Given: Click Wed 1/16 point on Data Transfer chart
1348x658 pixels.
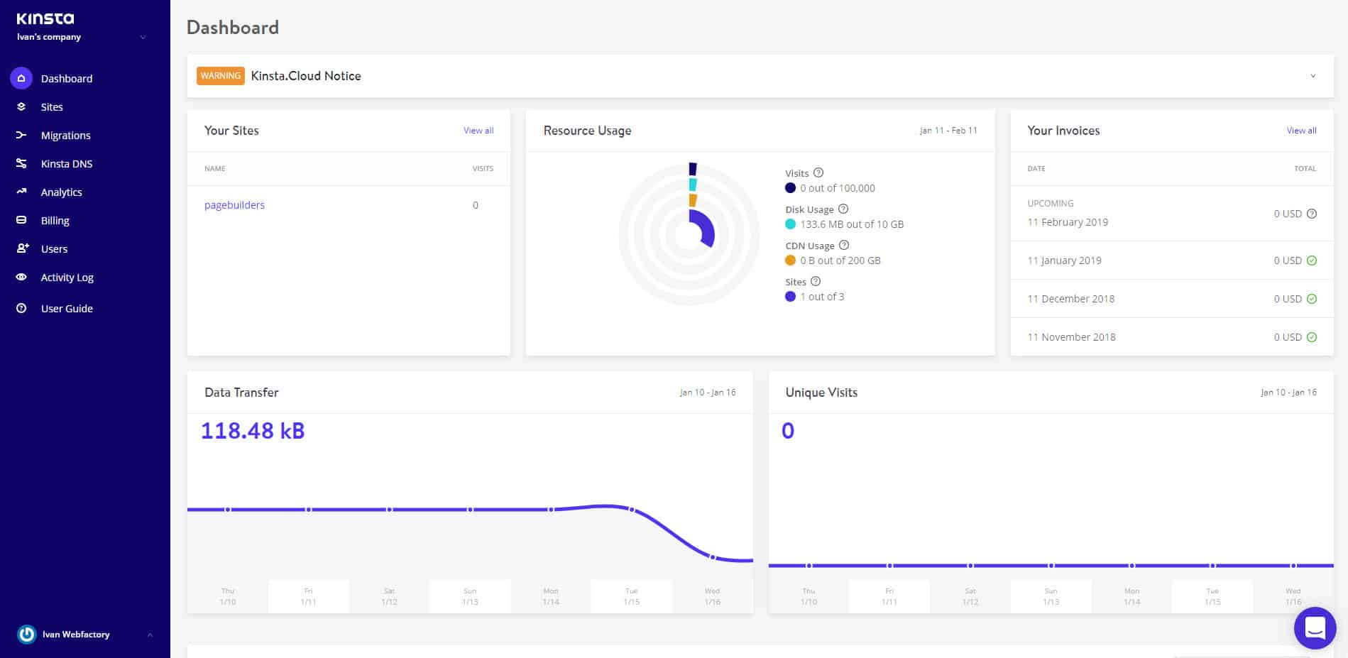Looking at the screenshot, I should tap(713, 557).
